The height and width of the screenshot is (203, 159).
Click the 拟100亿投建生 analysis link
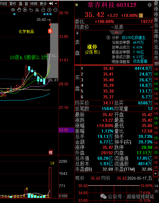(136, 38)
